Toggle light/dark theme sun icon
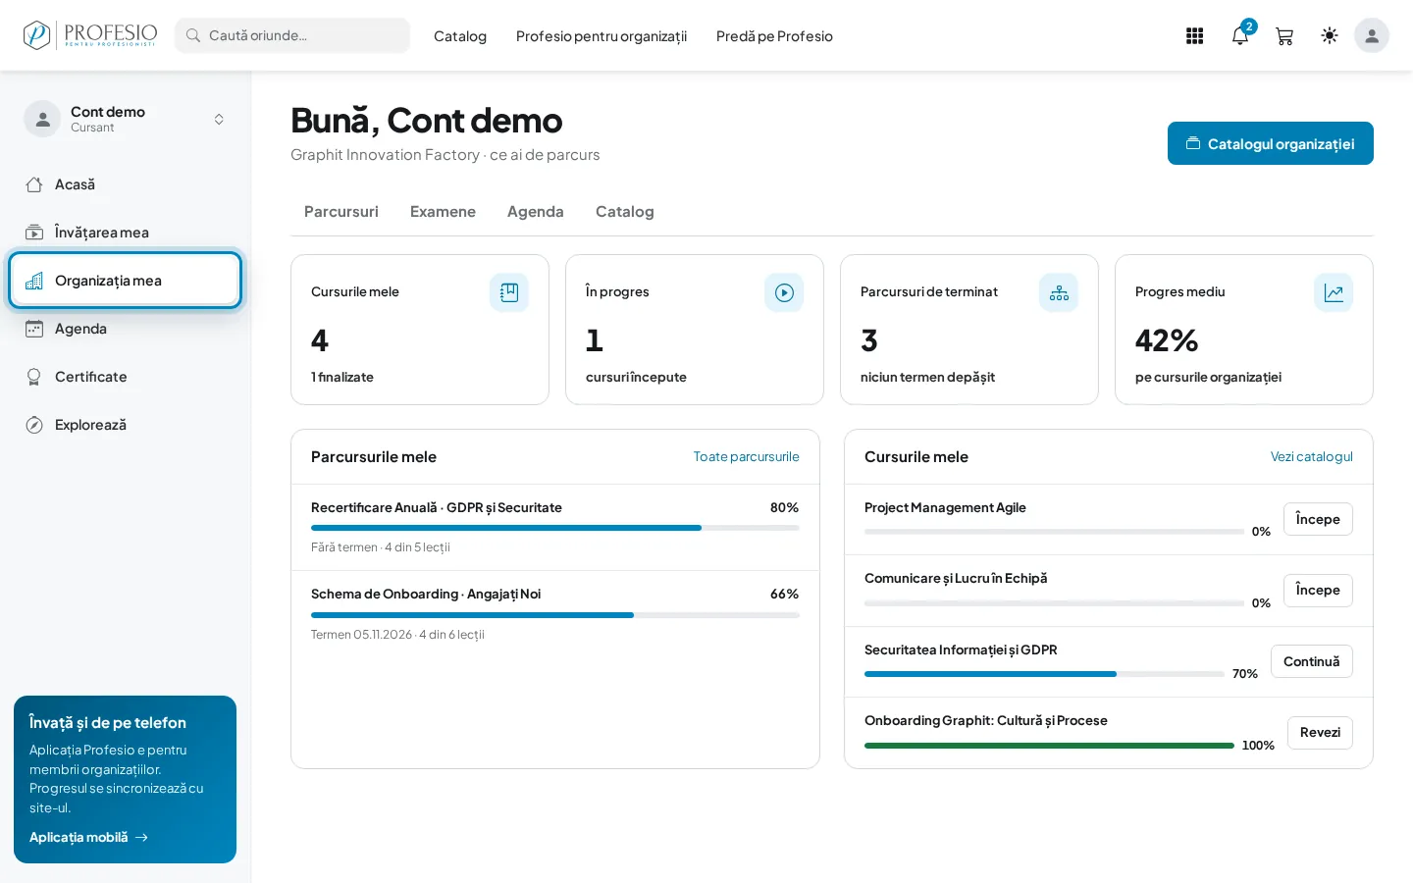The height and width of the screenshot is (883, 1413). (x=1330, y=35)
